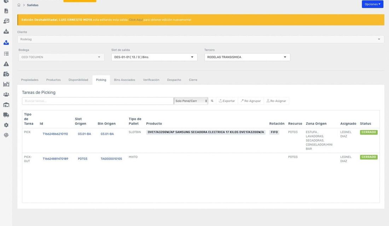Open the warehouse building icon in sidebar
The width and height of the screenshot is (389, 226).
[x=6, y=104]
